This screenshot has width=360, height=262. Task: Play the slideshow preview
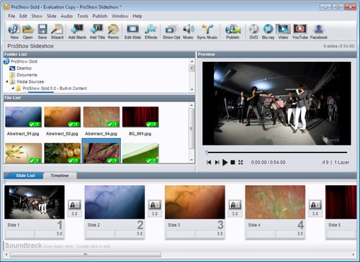[225, 163]
